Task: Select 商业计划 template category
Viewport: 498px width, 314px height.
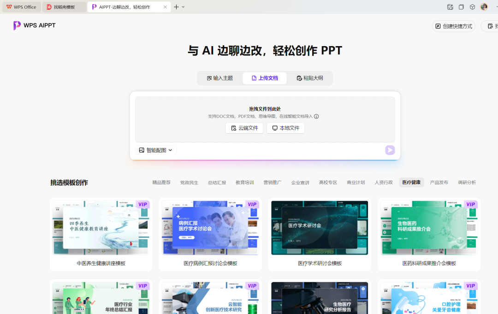Action: (x=356, y=183)
